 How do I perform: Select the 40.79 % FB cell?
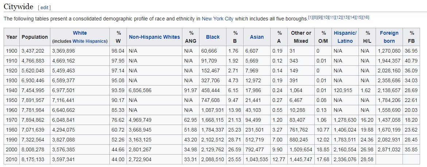pos(412,61)
